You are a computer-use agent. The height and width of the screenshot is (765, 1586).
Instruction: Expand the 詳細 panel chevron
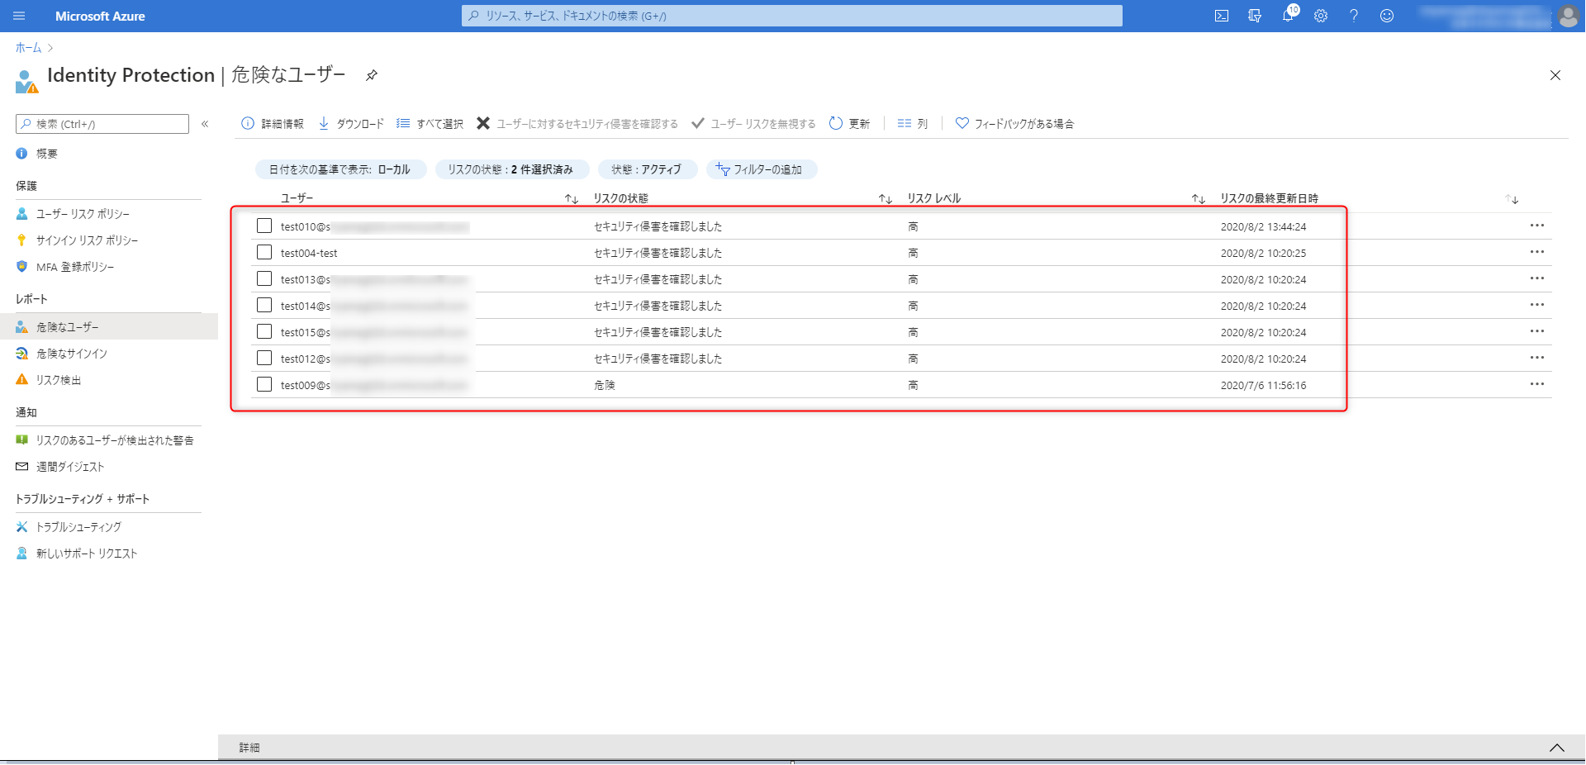[1557, 748]
